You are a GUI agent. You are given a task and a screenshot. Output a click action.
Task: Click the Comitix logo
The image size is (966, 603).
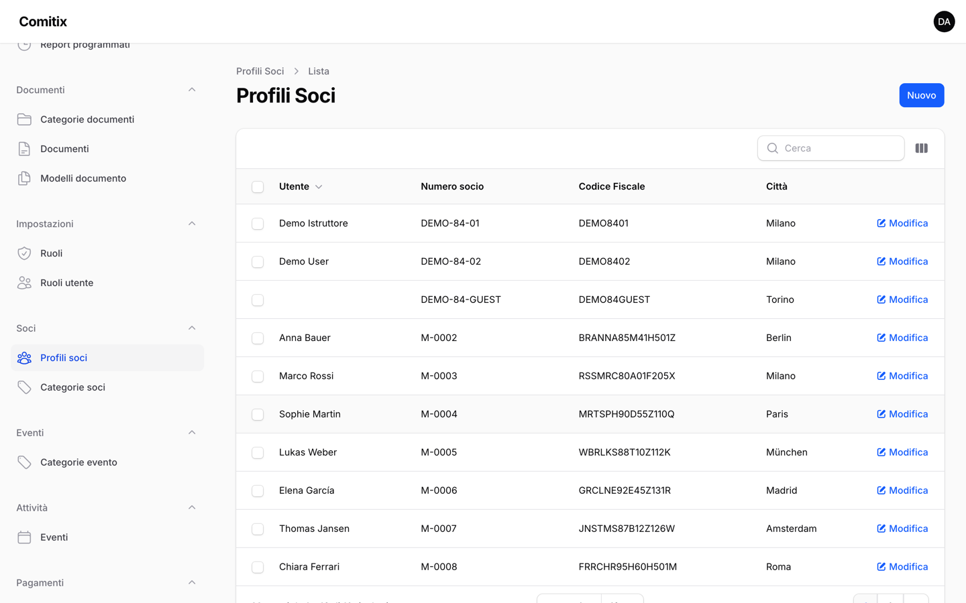tap(43, 21)
